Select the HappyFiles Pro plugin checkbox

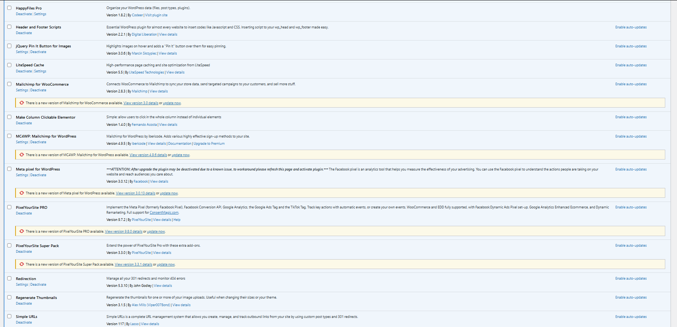tap(9, 8)
